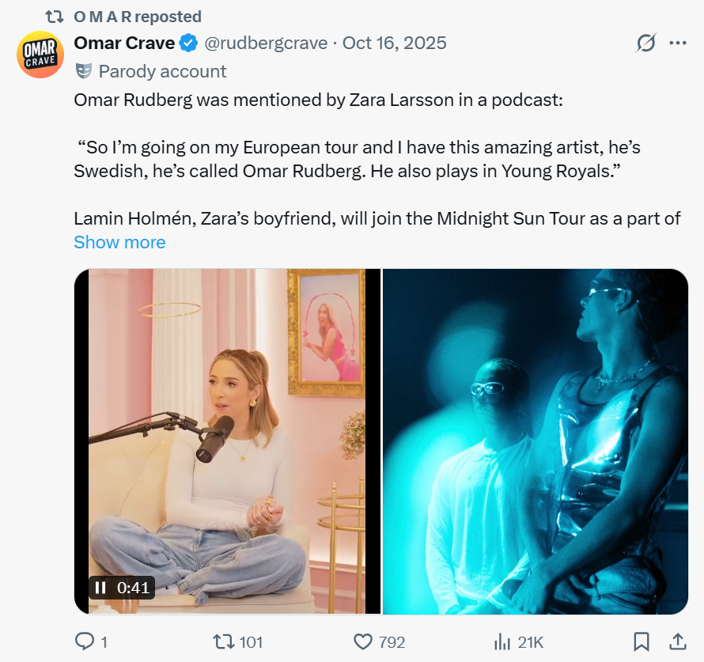The height and width of the screenshot is (662, 704).
Task: Click the blue verified badge
Action: 188,43
